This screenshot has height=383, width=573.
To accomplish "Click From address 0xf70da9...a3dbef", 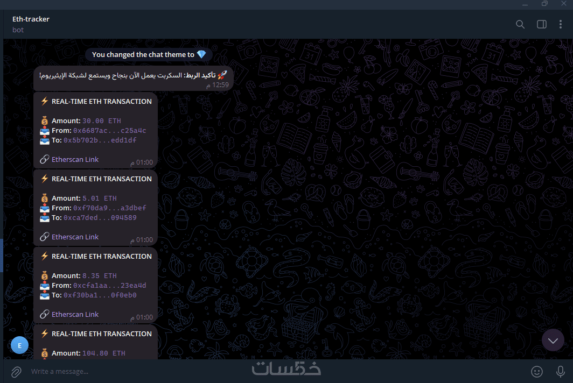I will (110, 208).
